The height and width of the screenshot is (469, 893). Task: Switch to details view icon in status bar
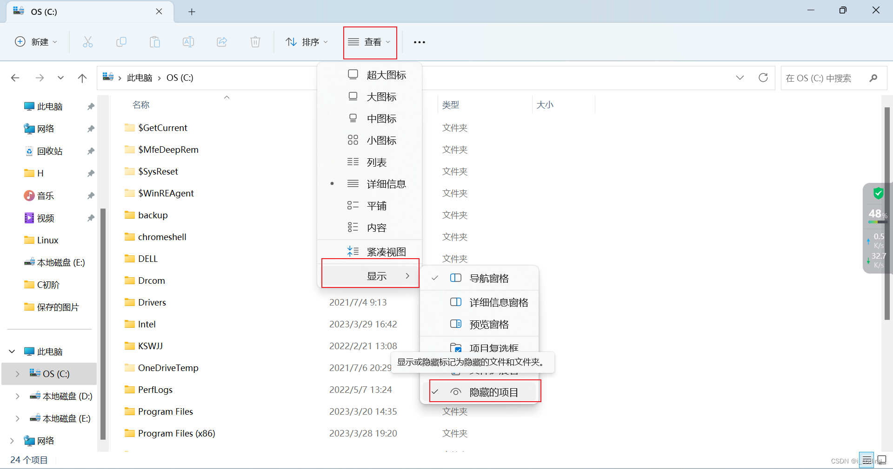point(866,460)
